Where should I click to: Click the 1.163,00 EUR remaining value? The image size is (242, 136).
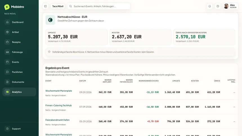(212, 107)
